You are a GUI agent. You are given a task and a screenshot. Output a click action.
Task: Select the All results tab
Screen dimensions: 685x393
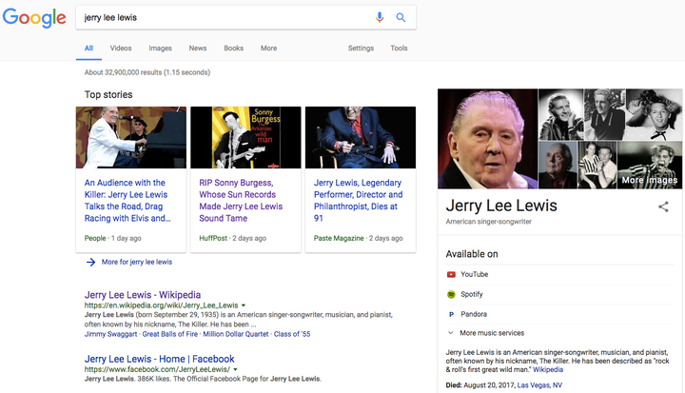coord(88,49)
